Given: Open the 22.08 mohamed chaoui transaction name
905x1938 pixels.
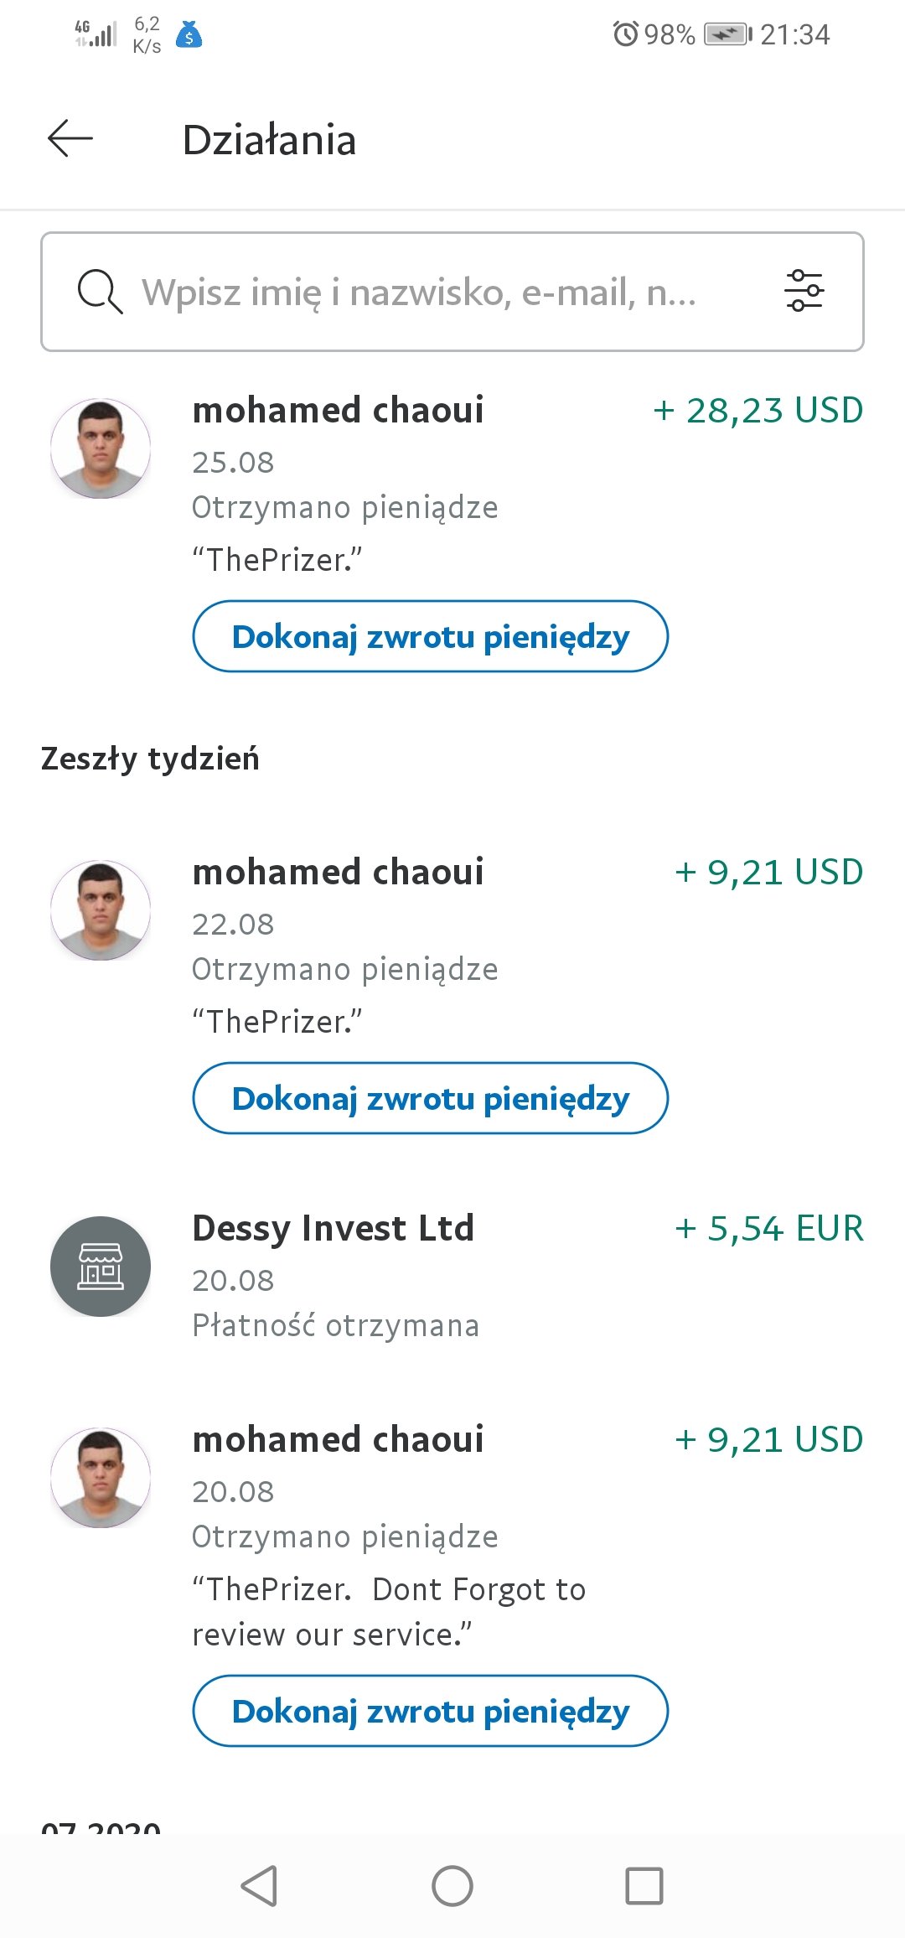Looking at the screenshot, I should [x=339, y=872].
